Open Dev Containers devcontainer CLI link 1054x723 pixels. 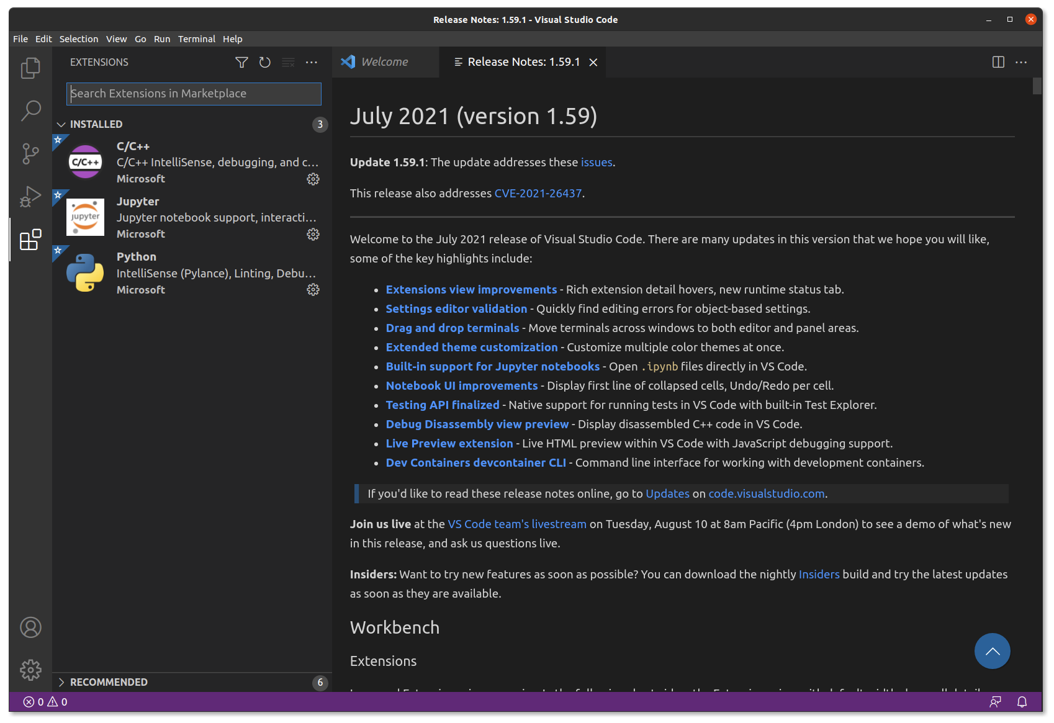[x=476, y=462]
